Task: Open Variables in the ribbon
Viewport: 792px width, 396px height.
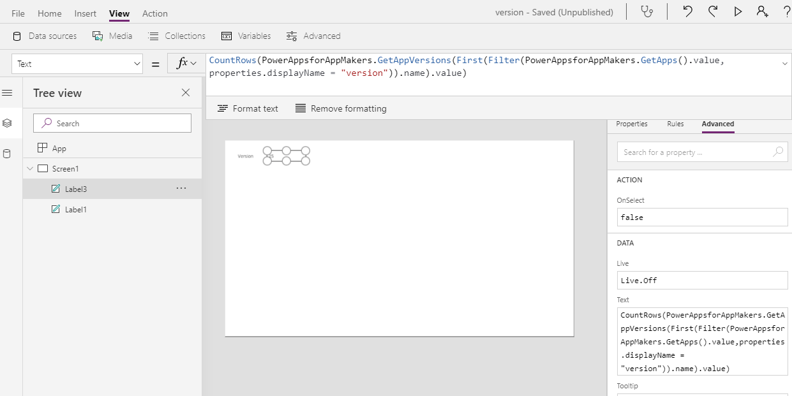Action: pyautogui.click(x=246, y=36)
